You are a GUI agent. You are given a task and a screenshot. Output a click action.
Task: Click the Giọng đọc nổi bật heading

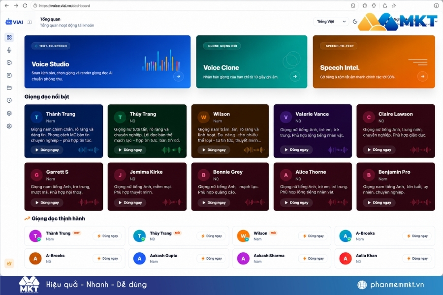(47, 96)
